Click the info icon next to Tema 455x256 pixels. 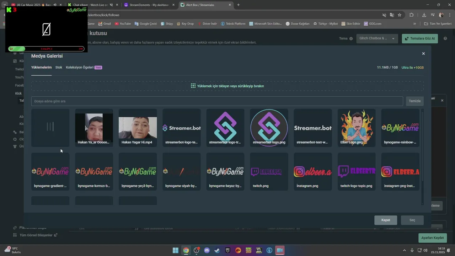pyautogui.click(x=351, y=38)
